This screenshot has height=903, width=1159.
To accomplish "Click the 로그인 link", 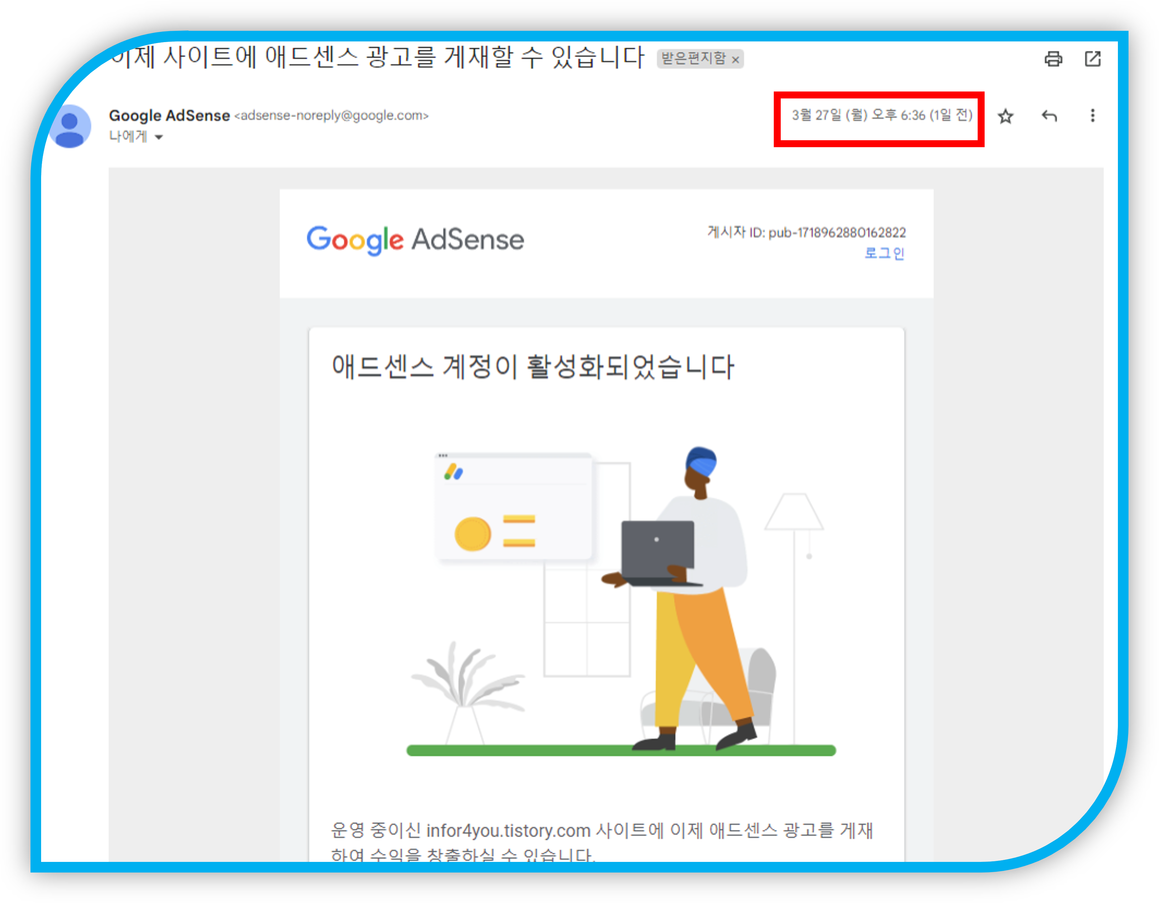I will tap(884, 253).
